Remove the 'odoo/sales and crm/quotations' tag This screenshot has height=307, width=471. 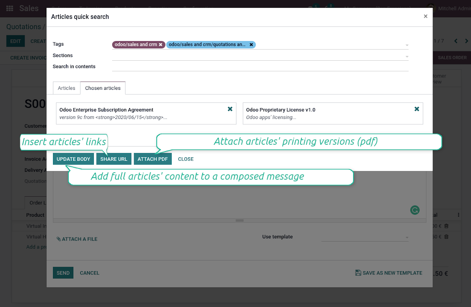pyautogui.click(x=251, y=45)
